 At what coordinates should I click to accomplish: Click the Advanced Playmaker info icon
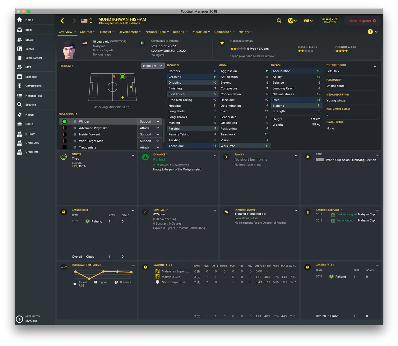[75, 128]
